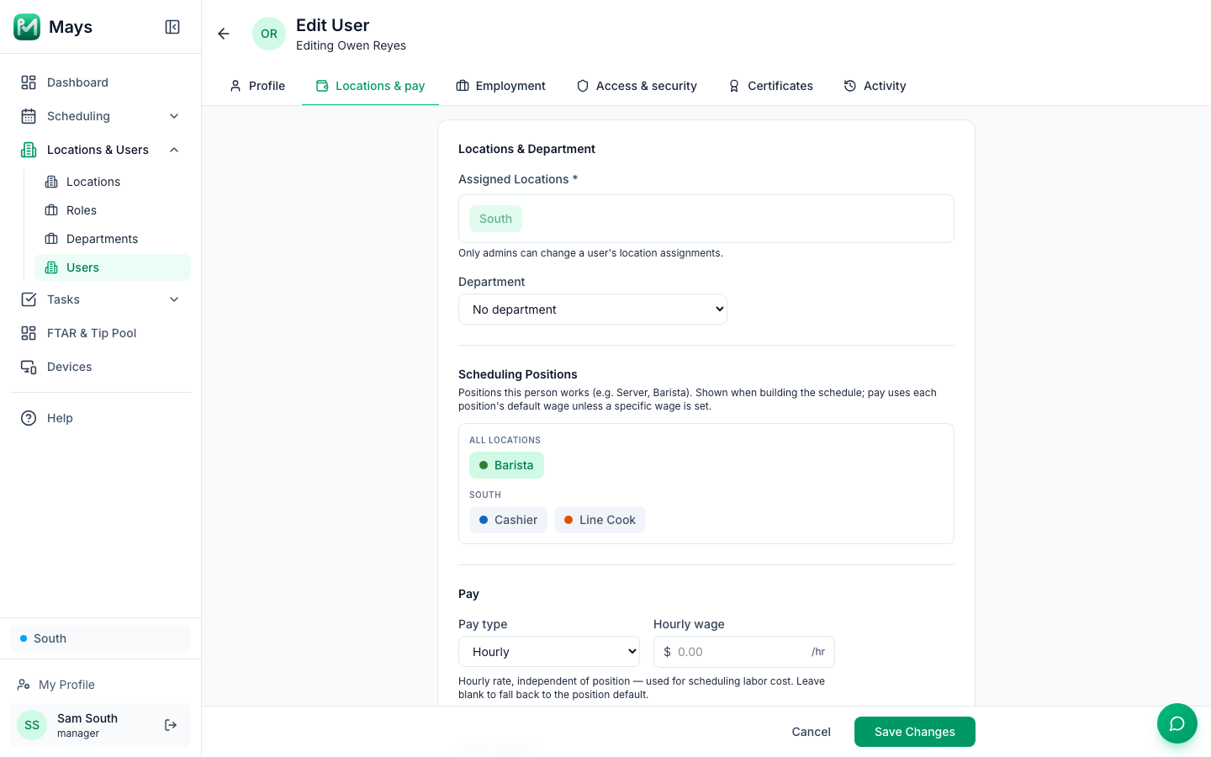
Task: Expand the Scheduling menu chevron
Action: (174, 116)
